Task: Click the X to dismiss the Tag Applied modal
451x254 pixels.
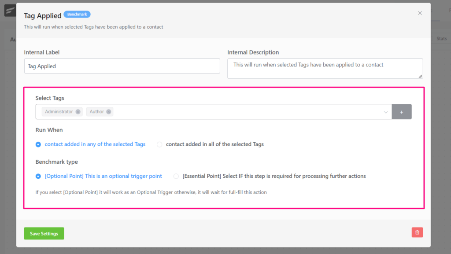Action: click(x=420, y=13)
